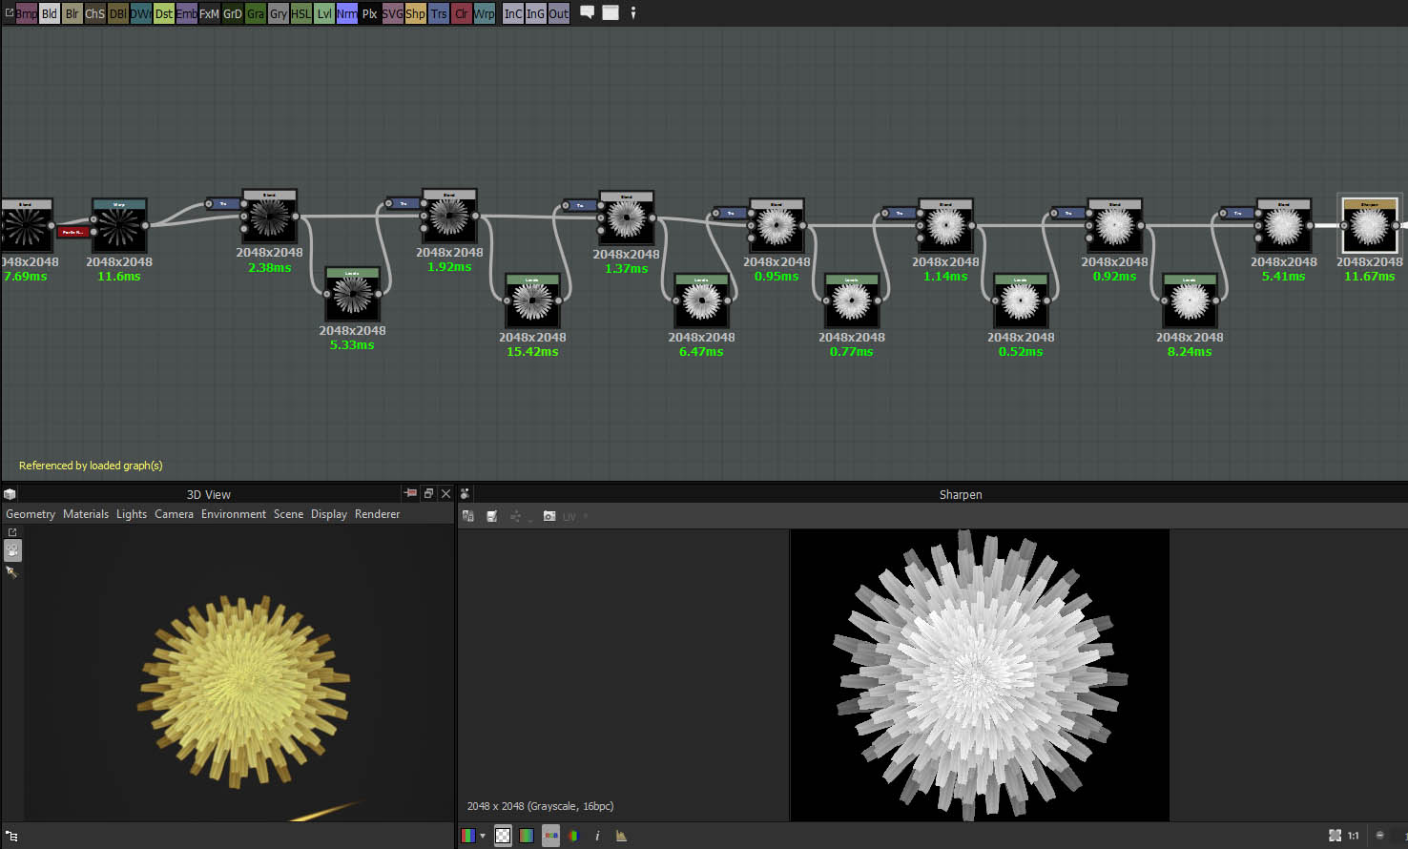The image size is (1408, 849).
Task: Zoom out the 2D view with minus button
Action: tap(1379, 836)
